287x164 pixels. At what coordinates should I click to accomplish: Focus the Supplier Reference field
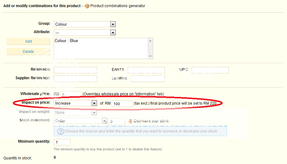click(75, 79)
